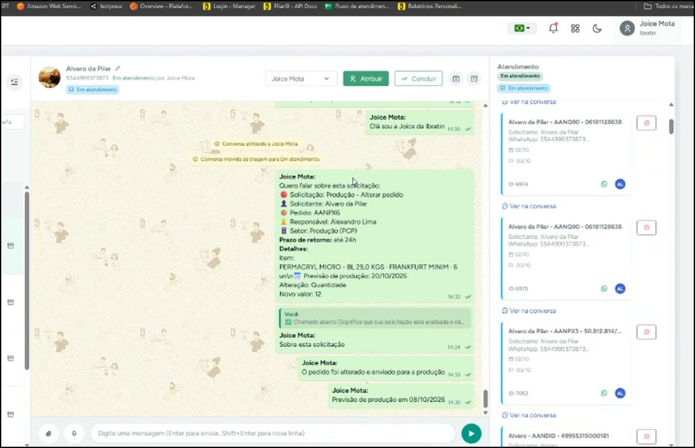Toggle dark mode moon icon
The width and height of the screenshot is (695, 448).
(597, 29)
